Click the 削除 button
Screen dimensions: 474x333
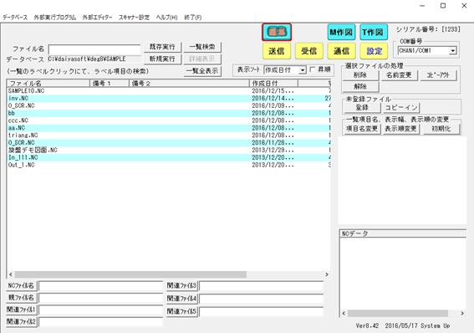360,75
